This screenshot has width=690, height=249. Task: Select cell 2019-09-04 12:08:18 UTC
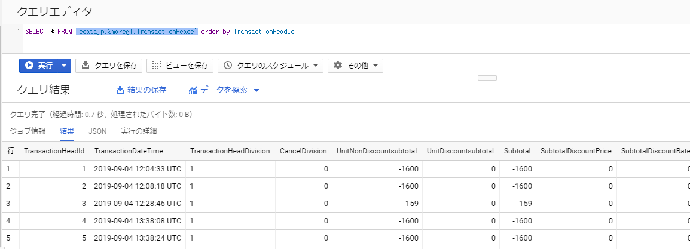click(138, 186)
